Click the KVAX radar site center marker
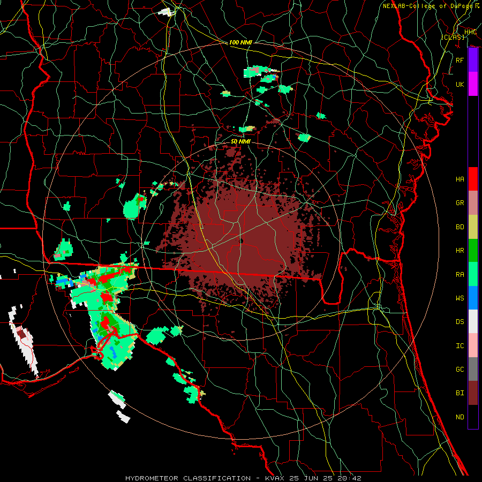Screen dimensions: 482x482 [242, 240]
